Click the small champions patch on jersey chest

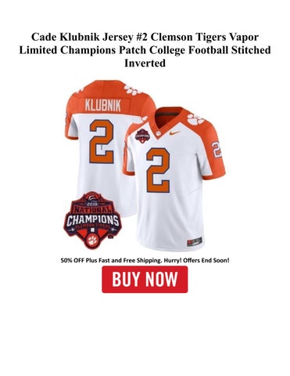tap(141, 136)
